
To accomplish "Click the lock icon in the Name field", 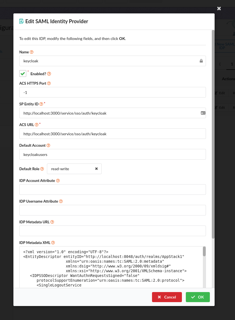I will (x=201, y=61).
